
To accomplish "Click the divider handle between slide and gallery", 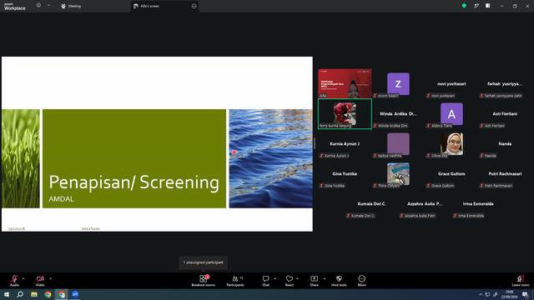I will [315, 143].
